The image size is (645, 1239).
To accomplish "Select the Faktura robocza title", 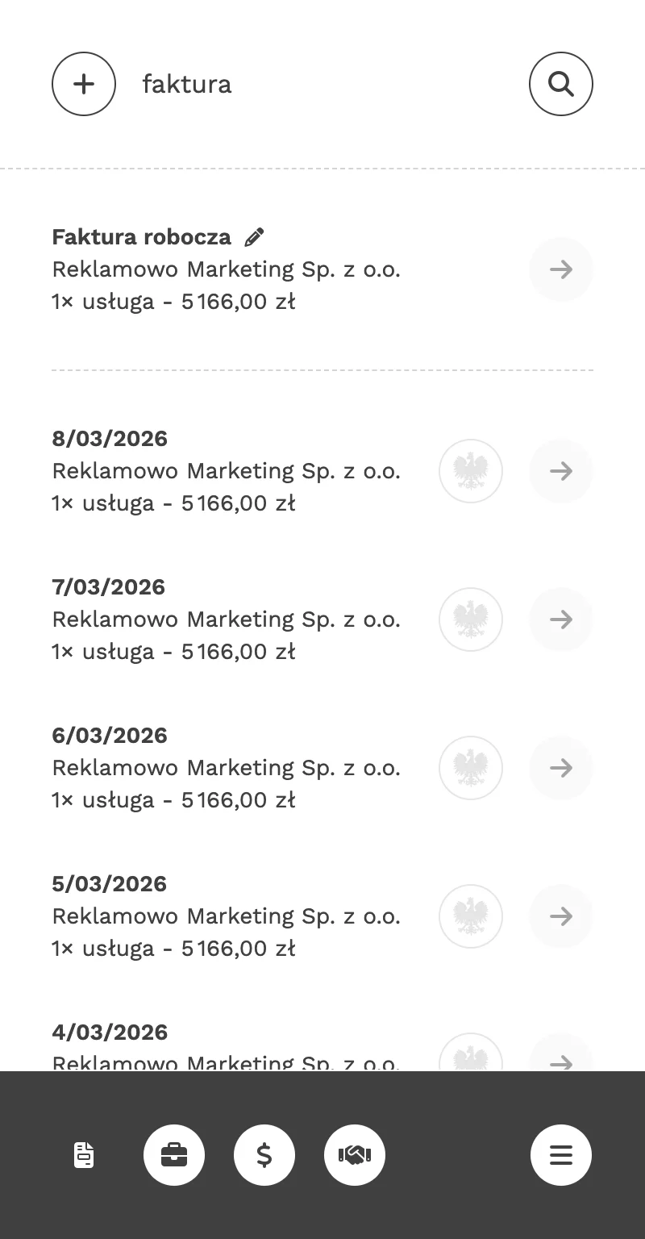I will [x=142, y=237].
